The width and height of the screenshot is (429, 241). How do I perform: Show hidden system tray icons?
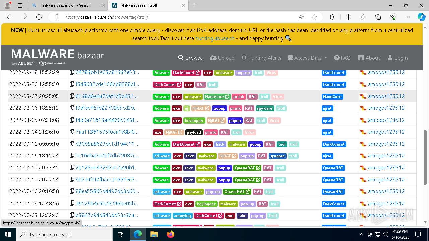(x=361, y=234)
